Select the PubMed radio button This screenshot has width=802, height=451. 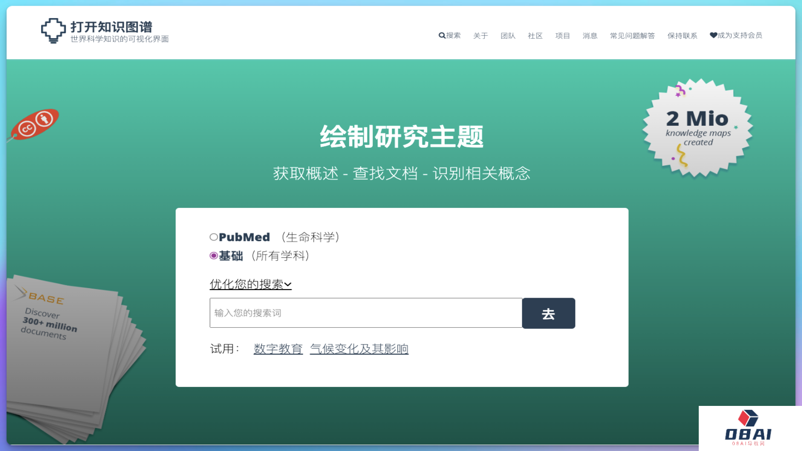(x=213, y=236)
